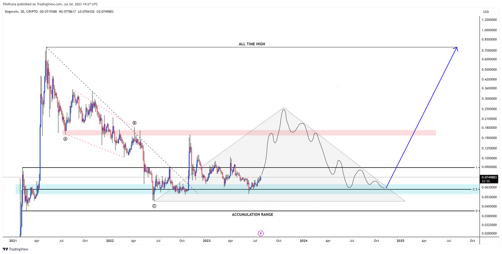The width and height of the screenshot is (502, 254).
Task: Click the 0.0325000 price axis label
Action: 489,225
